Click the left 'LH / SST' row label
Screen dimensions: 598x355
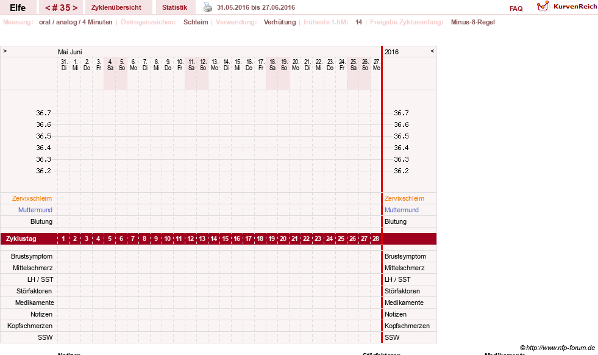click(40, 279)
